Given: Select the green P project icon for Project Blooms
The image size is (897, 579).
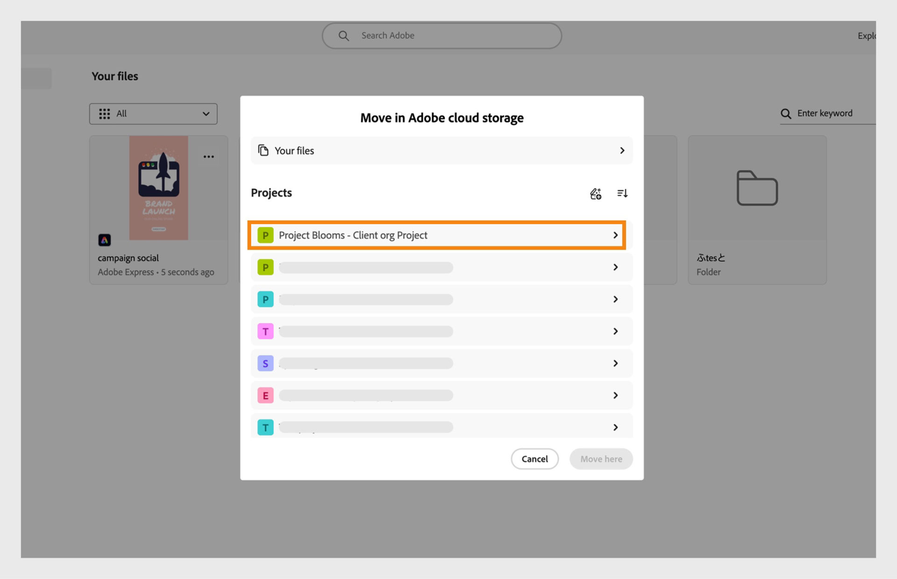Looking at the screenshot, I should pos(265,235).
